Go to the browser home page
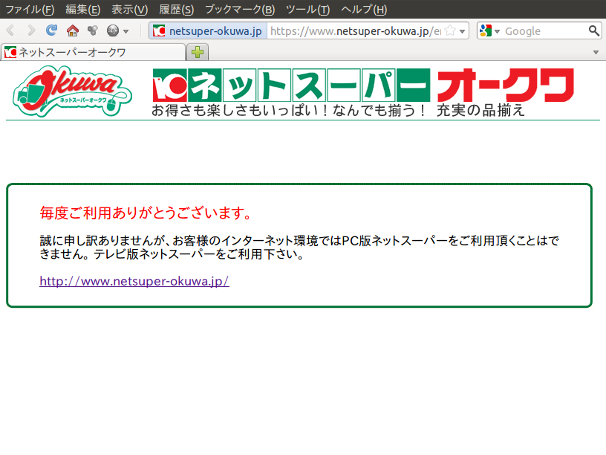Image resolution: width=606 pixels, height=455 pixels. click(x=72, y=30)
